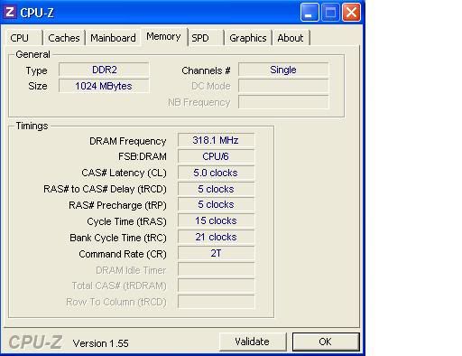Viewport: 462px width, 356px height.
Task: Open the Graphics tab
Action: click(x=248, y=38)
